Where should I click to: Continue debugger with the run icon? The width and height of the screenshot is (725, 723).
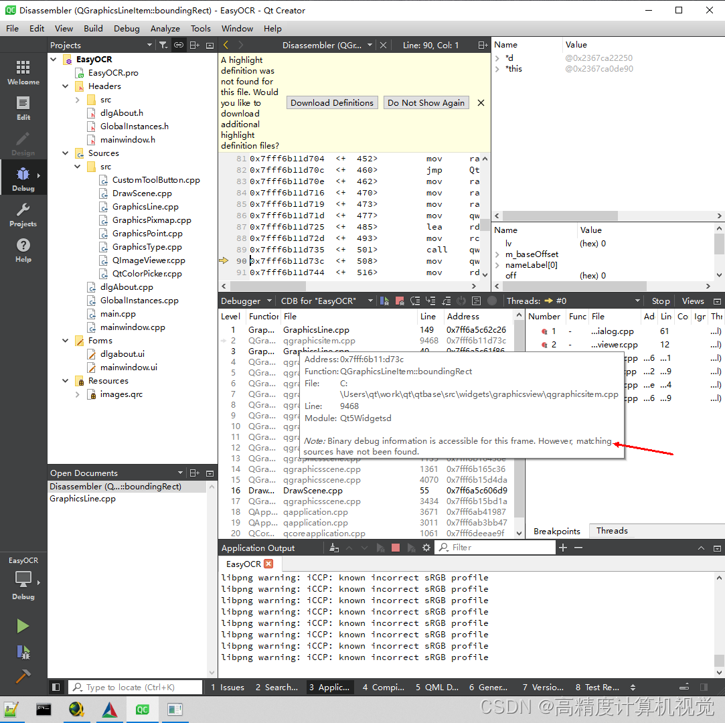[384, 301]
